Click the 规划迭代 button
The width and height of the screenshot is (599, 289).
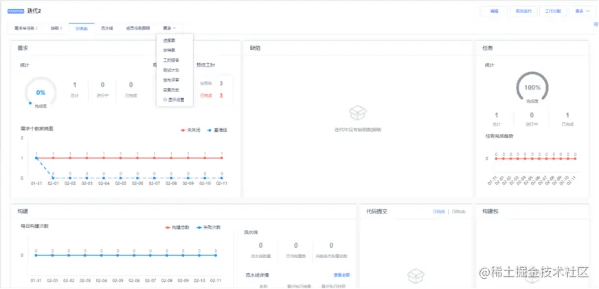[x=523, y=11]
